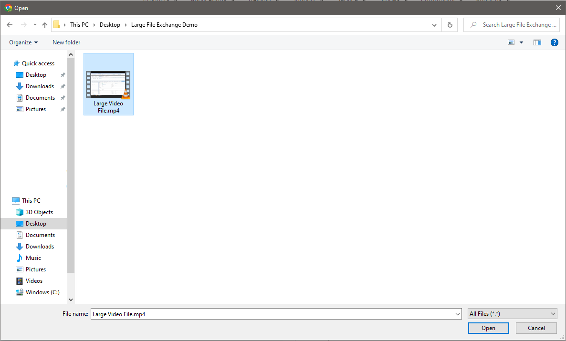Go back using the back arrow
566x341 pixels.
[9, 24]
